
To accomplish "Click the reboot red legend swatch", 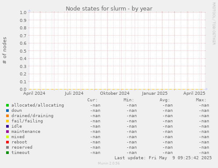I will 7,142.
